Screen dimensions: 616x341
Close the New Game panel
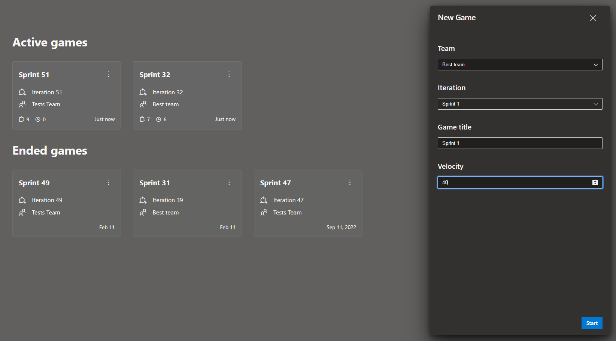click(x=593, y=18)
